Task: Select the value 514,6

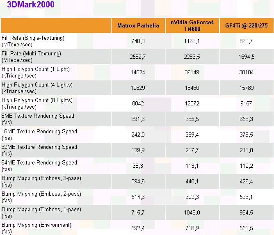Action: pos(138,197)
